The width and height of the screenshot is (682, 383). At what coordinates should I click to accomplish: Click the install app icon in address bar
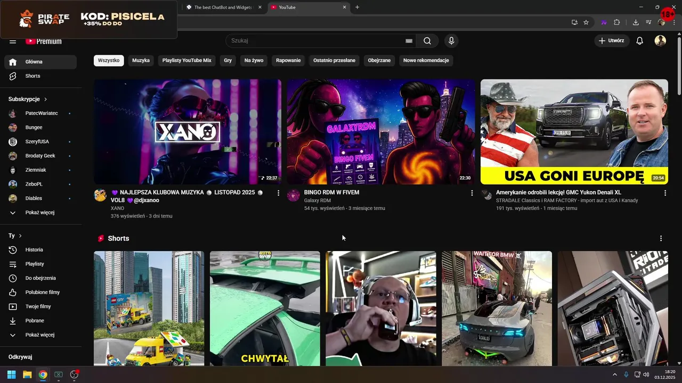(574, 22)
